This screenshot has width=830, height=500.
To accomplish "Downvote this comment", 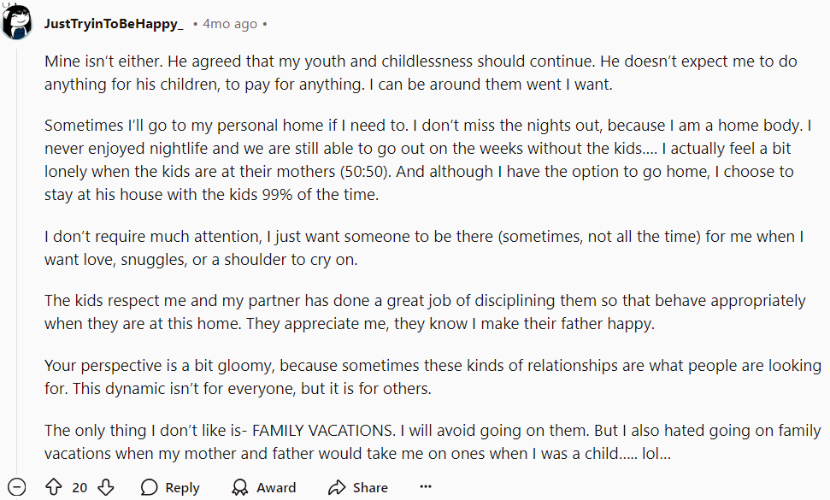I will pos(106,487).
